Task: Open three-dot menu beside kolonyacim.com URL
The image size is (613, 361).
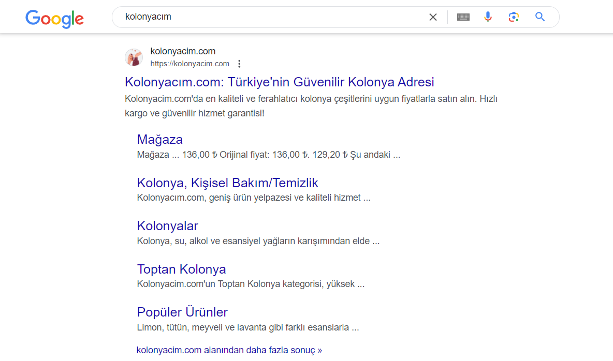Action: 239,64
